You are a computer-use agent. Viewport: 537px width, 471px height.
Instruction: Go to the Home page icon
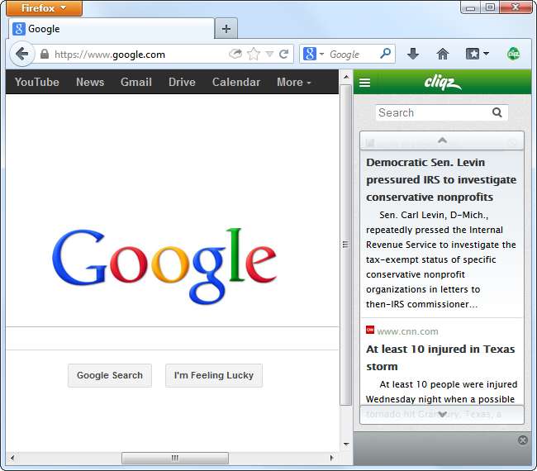pos(443,55)
